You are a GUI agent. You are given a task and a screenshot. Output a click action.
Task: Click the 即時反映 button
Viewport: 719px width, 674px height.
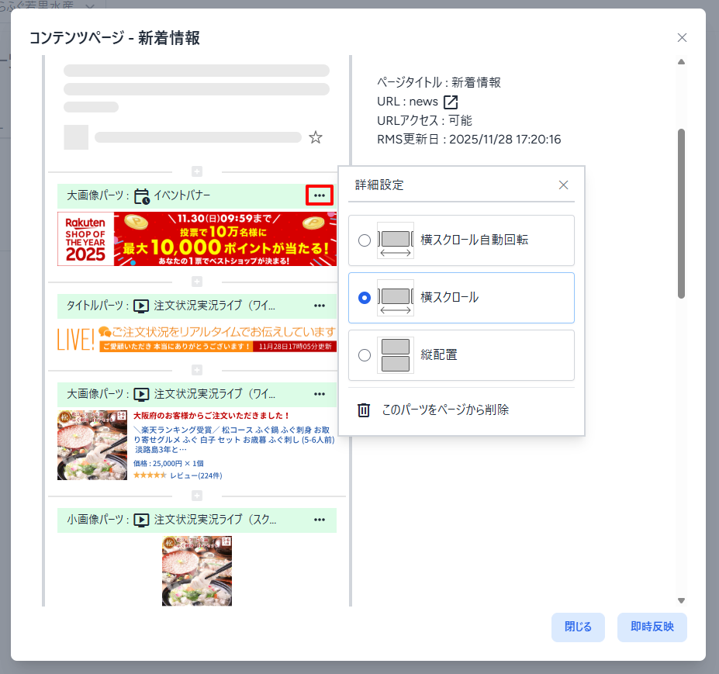click(x=652, y=627)
